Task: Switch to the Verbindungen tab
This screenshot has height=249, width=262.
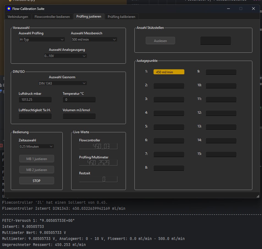Action: click(x=18, y=17)
